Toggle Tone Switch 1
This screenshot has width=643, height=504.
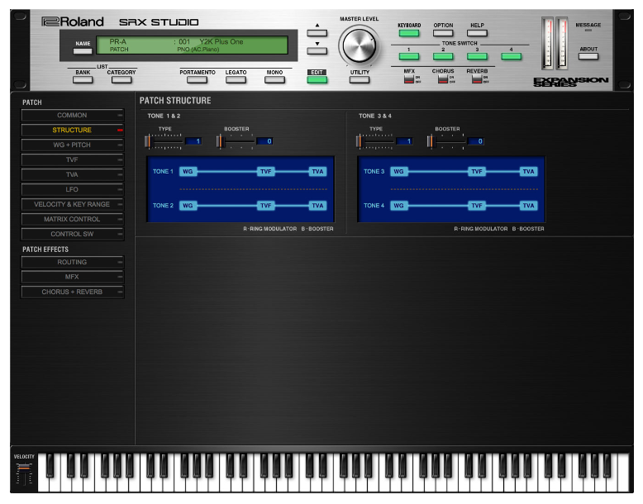coord(409,56)
